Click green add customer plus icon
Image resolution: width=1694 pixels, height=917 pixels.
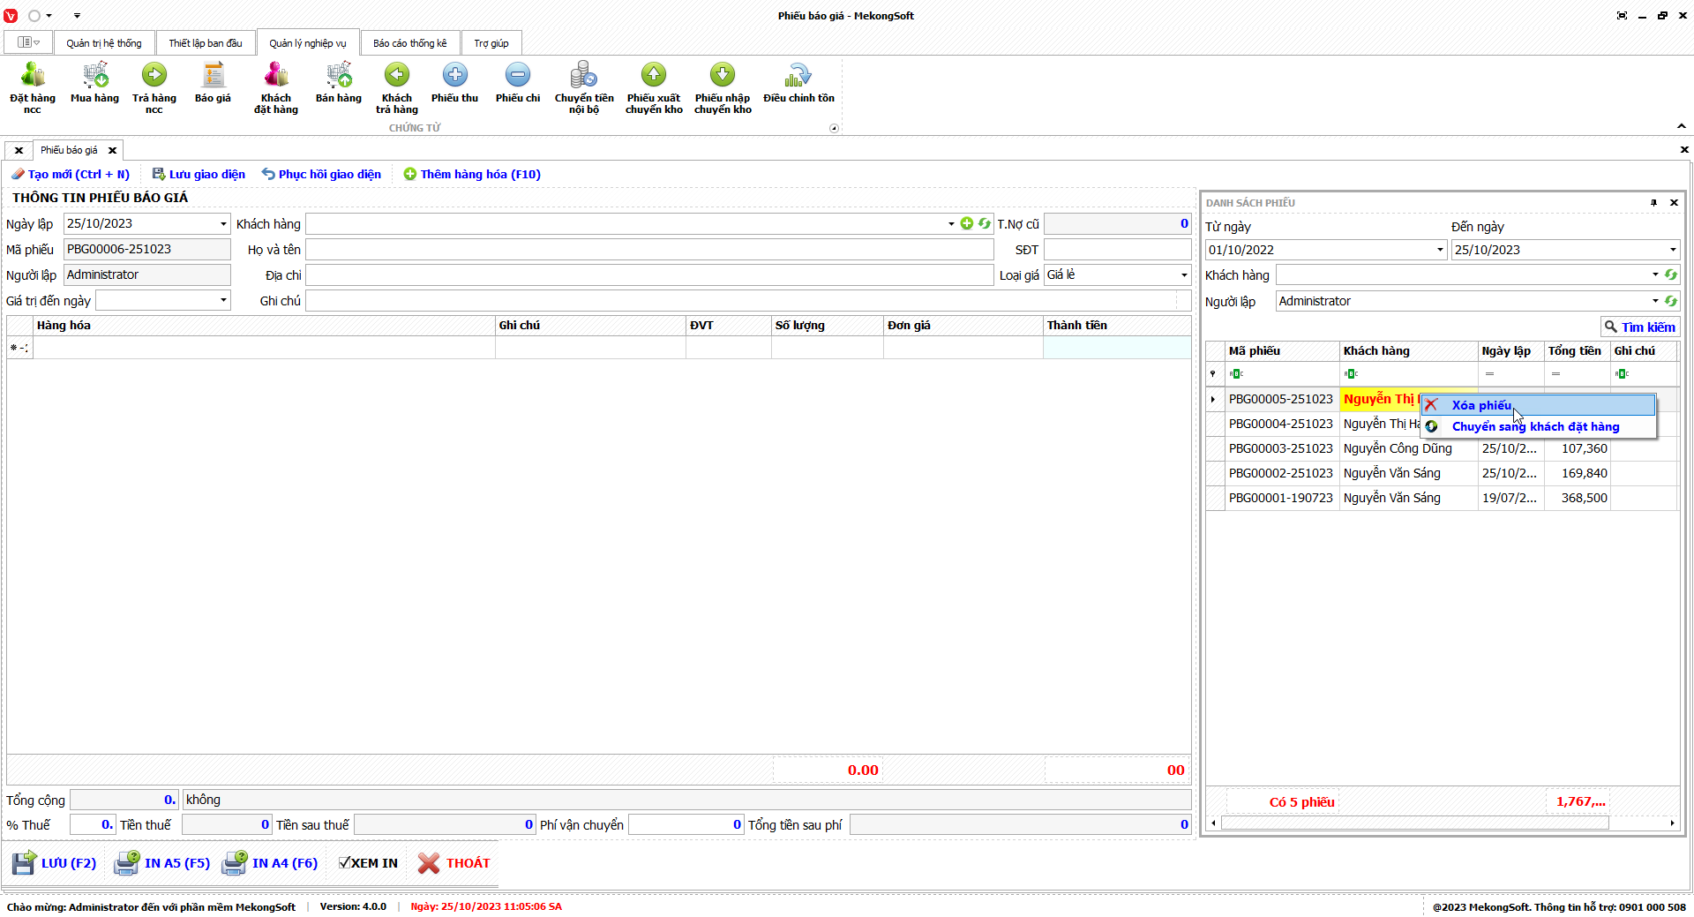[967, 224]
